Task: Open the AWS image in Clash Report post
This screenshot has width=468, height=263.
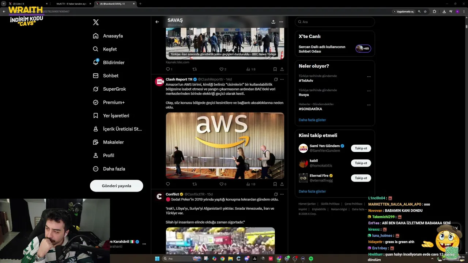Action: (225, 145)
